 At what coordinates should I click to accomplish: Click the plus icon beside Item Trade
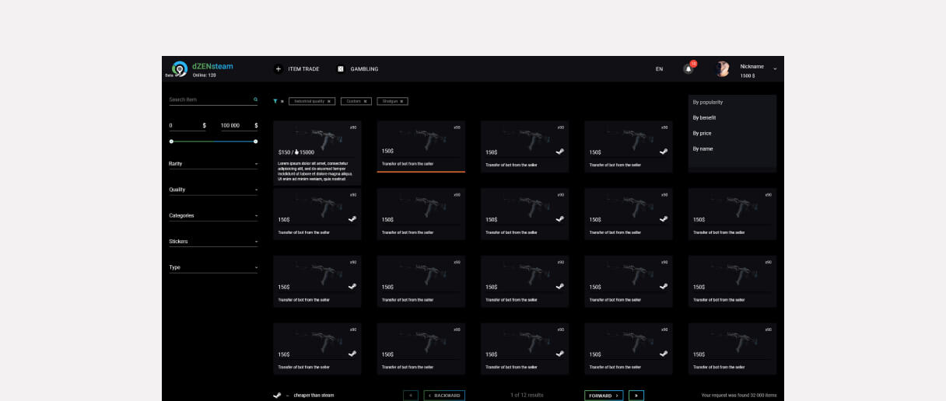tap(279, 69)
